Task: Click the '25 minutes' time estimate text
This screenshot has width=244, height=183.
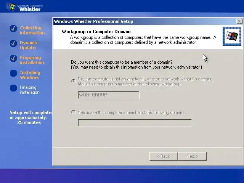Action: (29, 122)
